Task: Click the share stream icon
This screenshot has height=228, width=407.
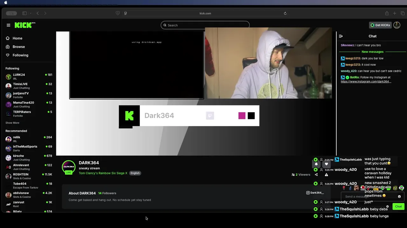Action: click(x=316, y=174)
